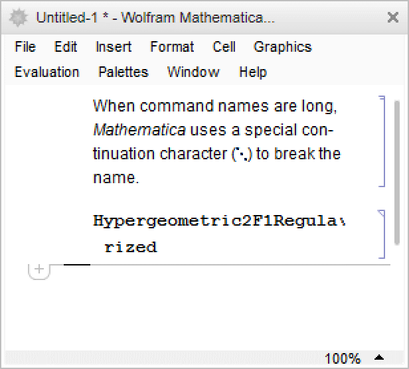This screenshot has height=369, width=409.
Task: Expand the Format menu
Action: pyautogui.click(x=172, y=47)
